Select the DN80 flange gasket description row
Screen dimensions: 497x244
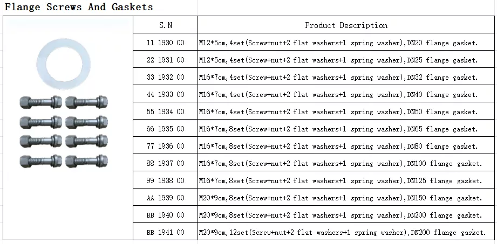pyautogui.click(x=338, y=146)
